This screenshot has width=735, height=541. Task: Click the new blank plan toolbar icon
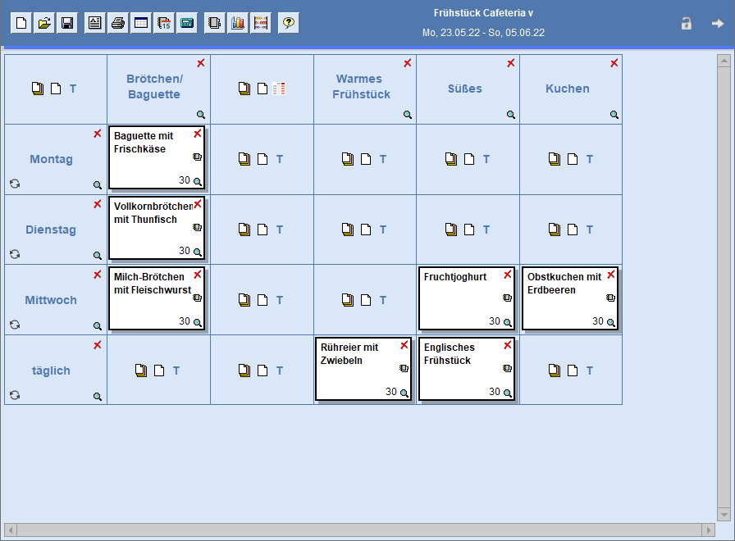[21, 22]
